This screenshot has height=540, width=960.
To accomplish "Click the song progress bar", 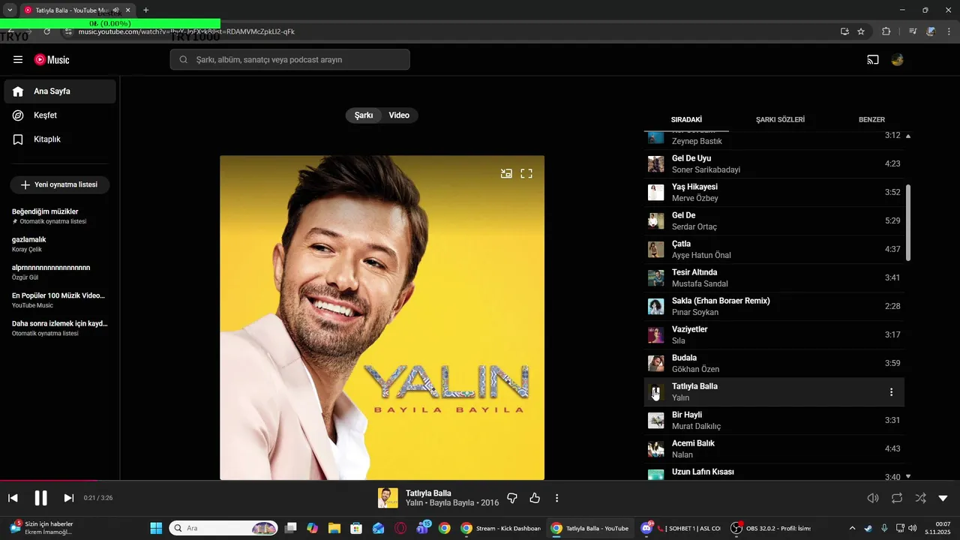I will click(480, 481).
